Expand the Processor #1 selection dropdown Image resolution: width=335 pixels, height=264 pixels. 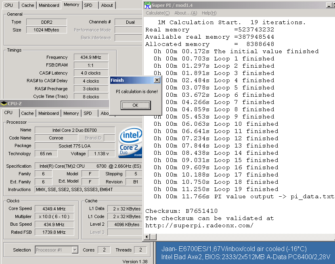pos(75,250)
